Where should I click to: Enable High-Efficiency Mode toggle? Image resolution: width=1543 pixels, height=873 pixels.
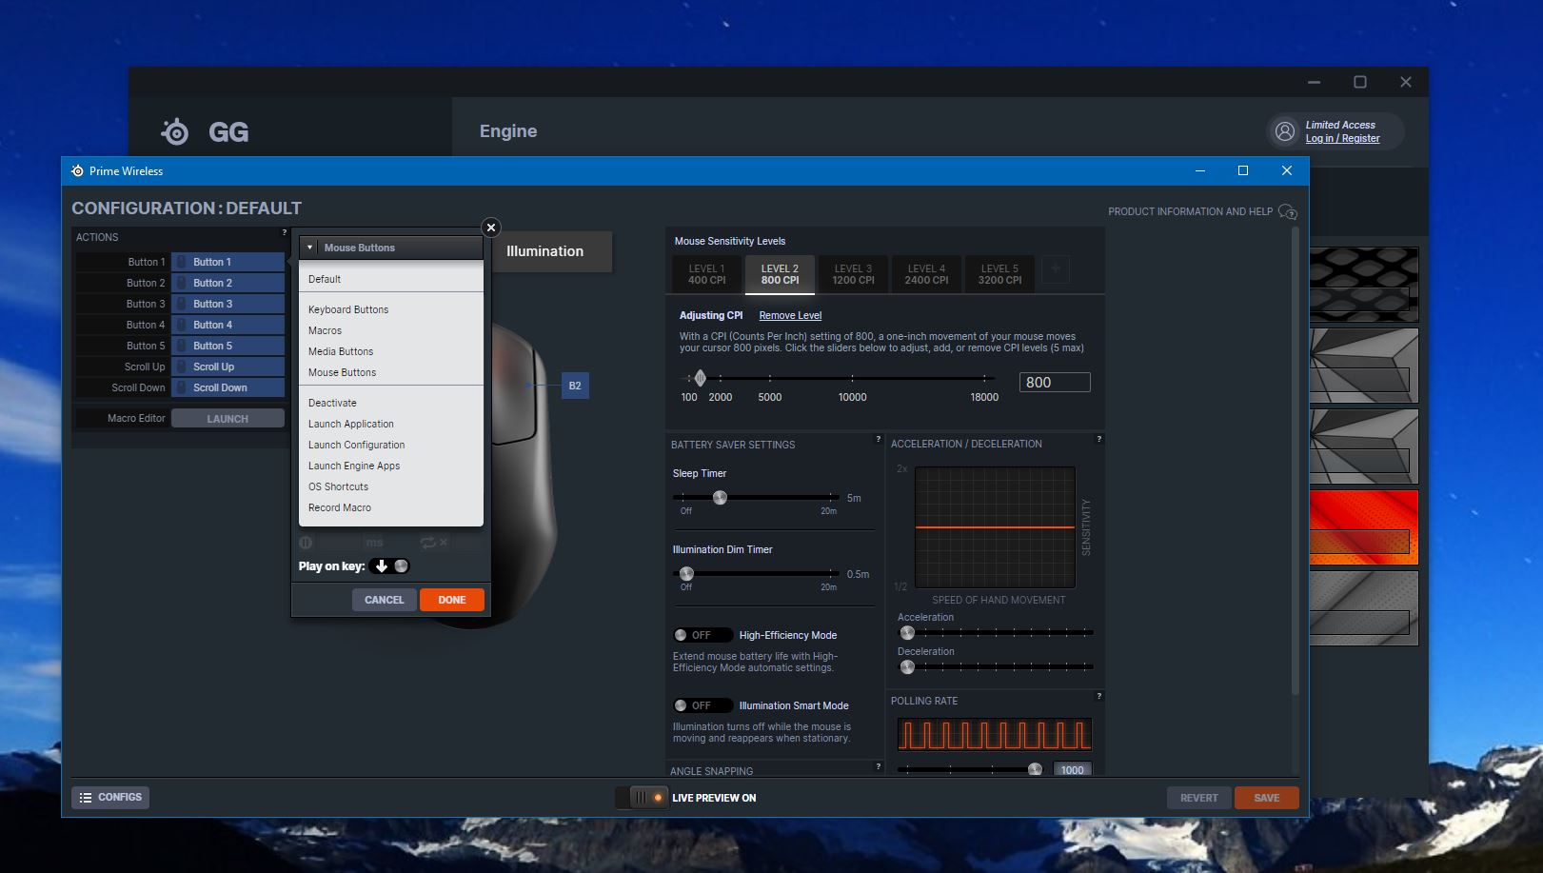coord(702,635)
